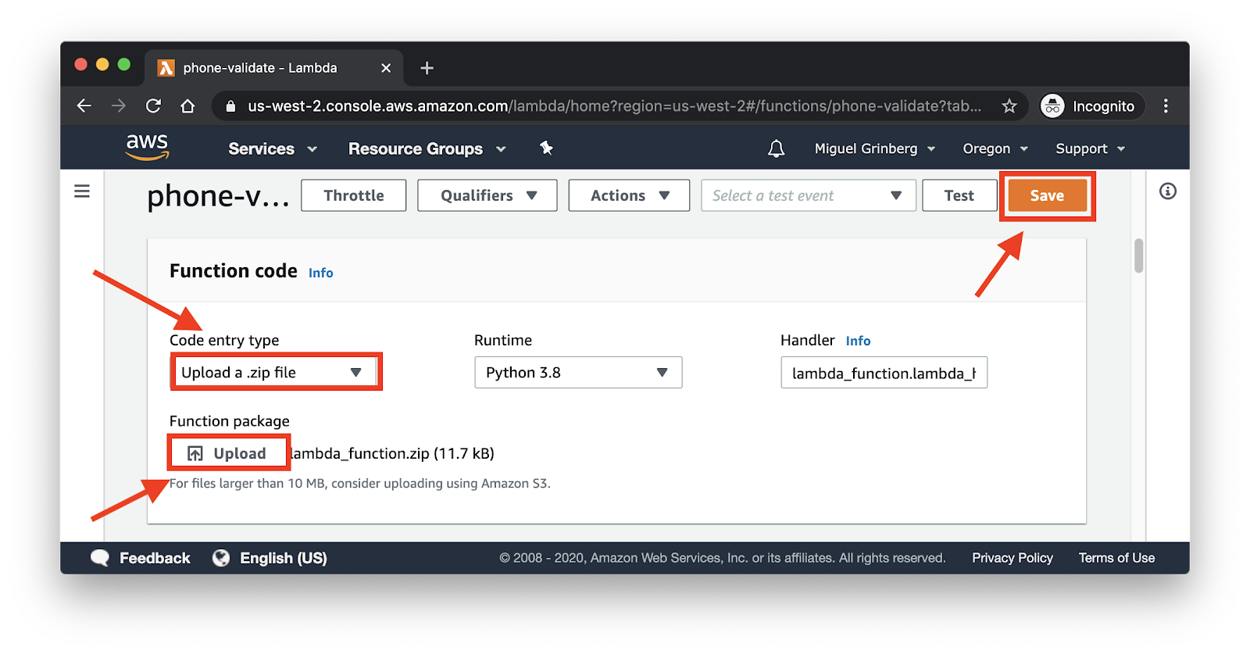The height and width of the screenshot is (654, 1250).
Task: Open the Select a test event dropdown
Action: pos(809,195)
